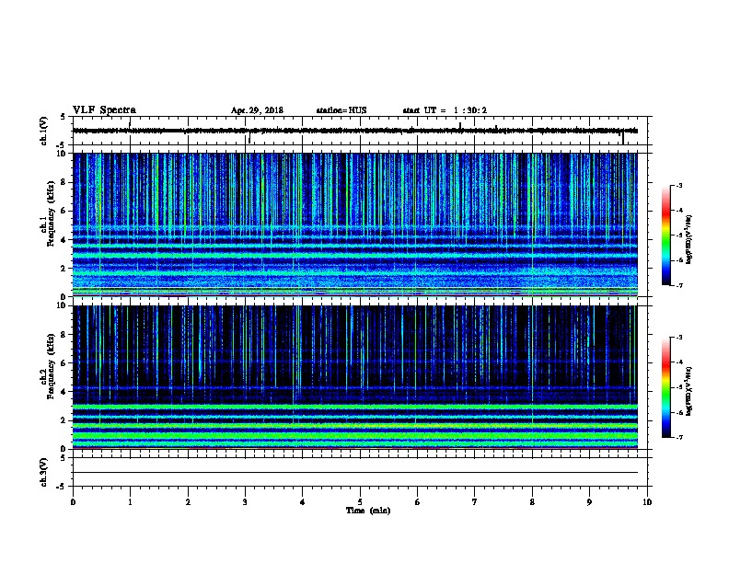Viewport: 729px width, 563px height.
Task: Click tick 2 on the Time axis
Action: tap(188, 502)
